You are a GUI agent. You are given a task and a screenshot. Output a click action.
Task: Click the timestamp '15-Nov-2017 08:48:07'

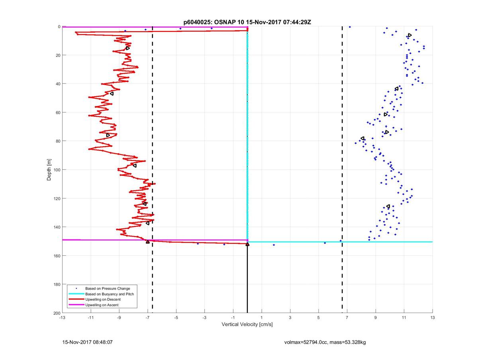point(87,342)
